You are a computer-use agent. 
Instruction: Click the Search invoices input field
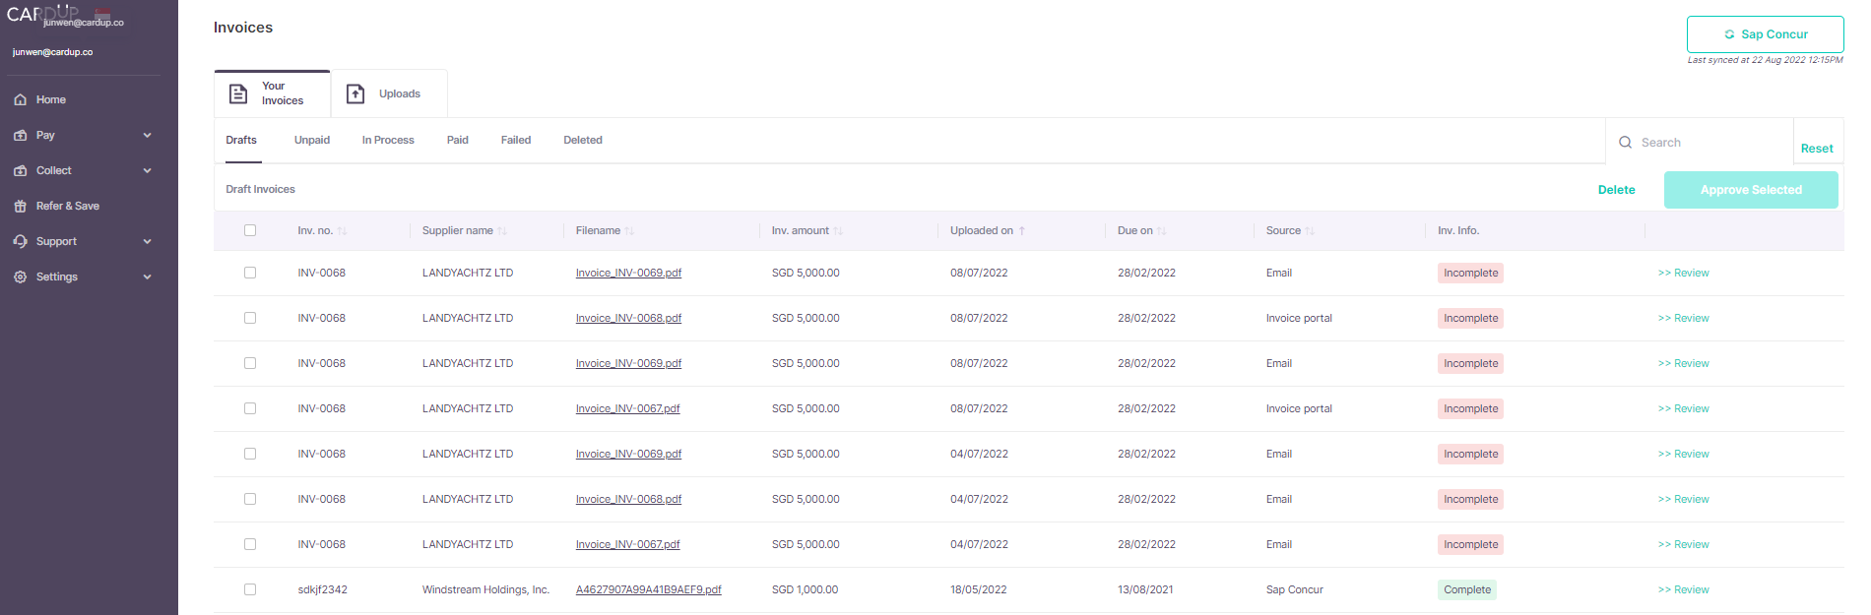pyautogui.click(x=1709, y=143)
